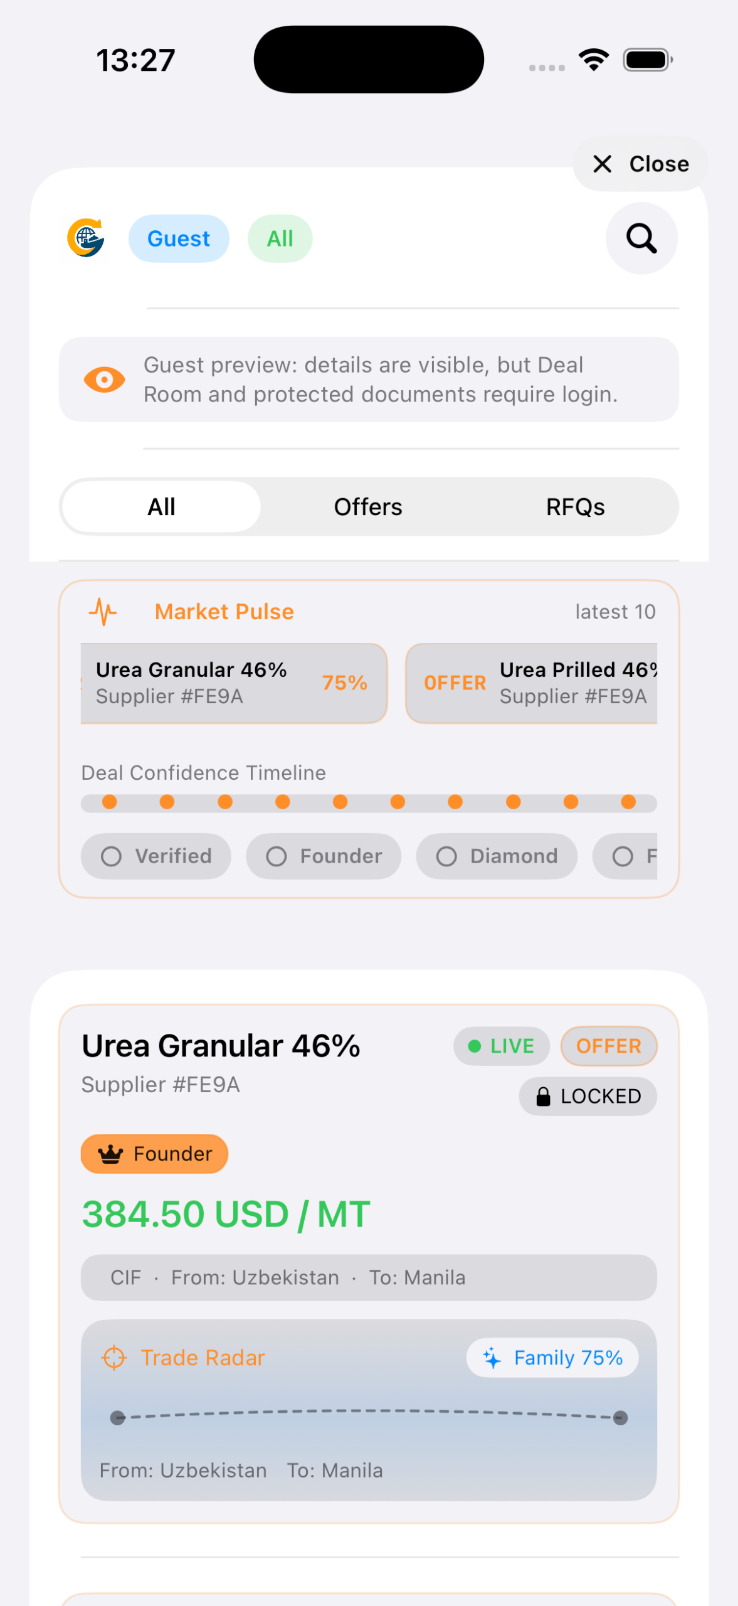The image size is (738, 1606).
Task: Select first dot on Deal Confidence Timeline
Action: point(110,802)
